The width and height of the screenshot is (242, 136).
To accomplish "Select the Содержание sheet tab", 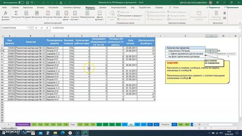I will coord(23,124).
